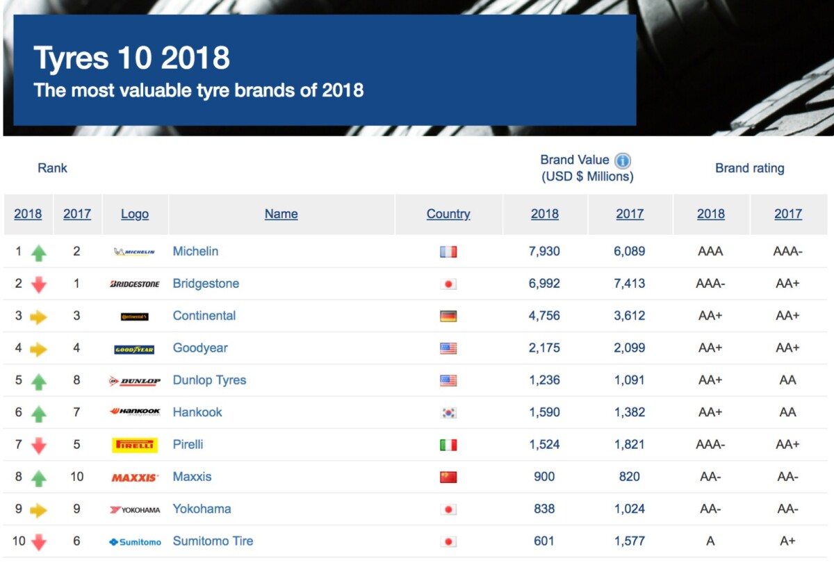Click Sumitomo Tire's 2018 brand value 601
834x565 pixels.
(x=544, y=541)
